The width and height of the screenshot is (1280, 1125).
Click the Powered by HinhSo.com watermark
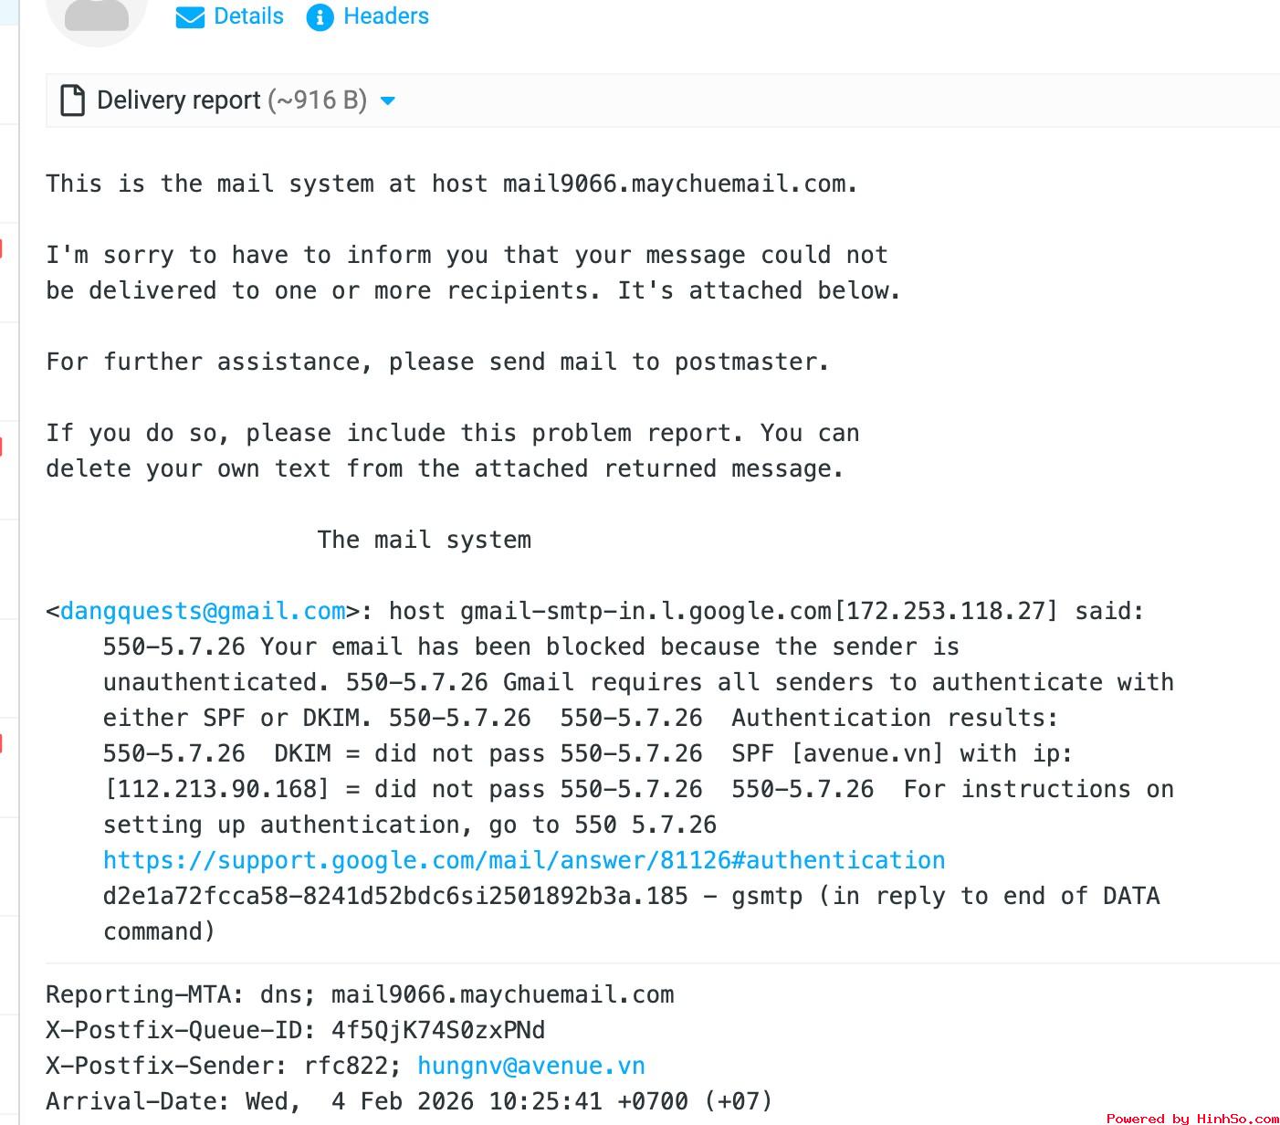coord(1192,1118)
